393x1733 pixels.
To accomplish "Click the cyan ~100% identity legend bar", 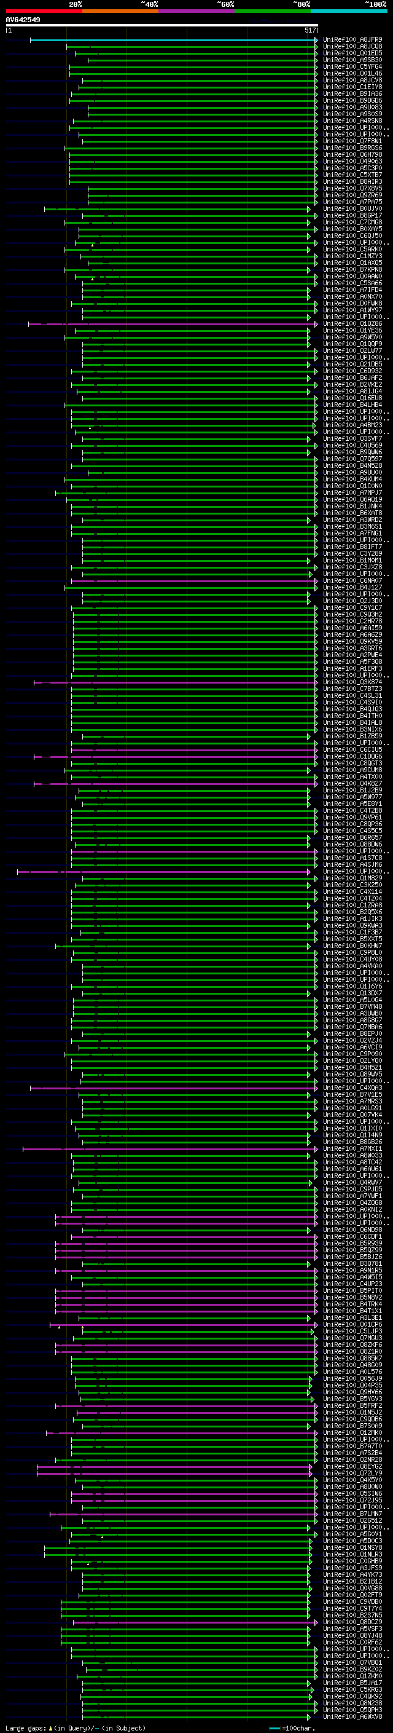I will point(349,11).
